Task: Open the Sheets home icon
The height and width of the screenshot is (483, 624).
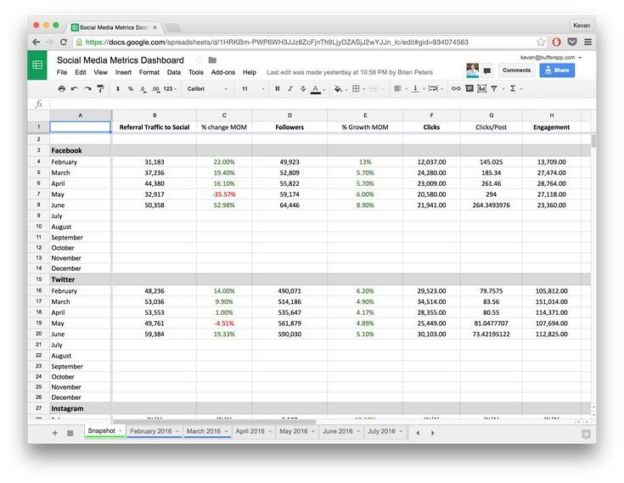Action: [x=37, y=65]
